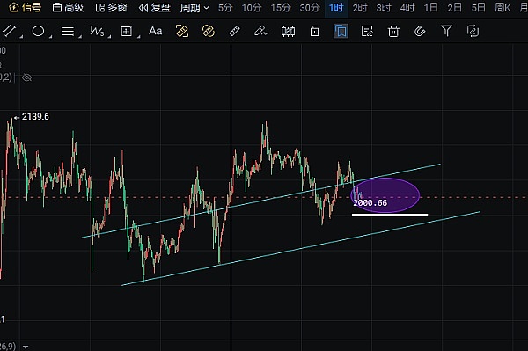Open the 高级 advanced options
Image resolution: width=528 pixels, height=351 pixels.
coord(68,7)
